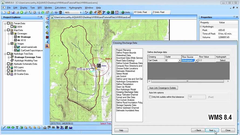Select the draw line tool
This screenshot has width=240, height=135.
pyautogui.click(x=4, y=127)
